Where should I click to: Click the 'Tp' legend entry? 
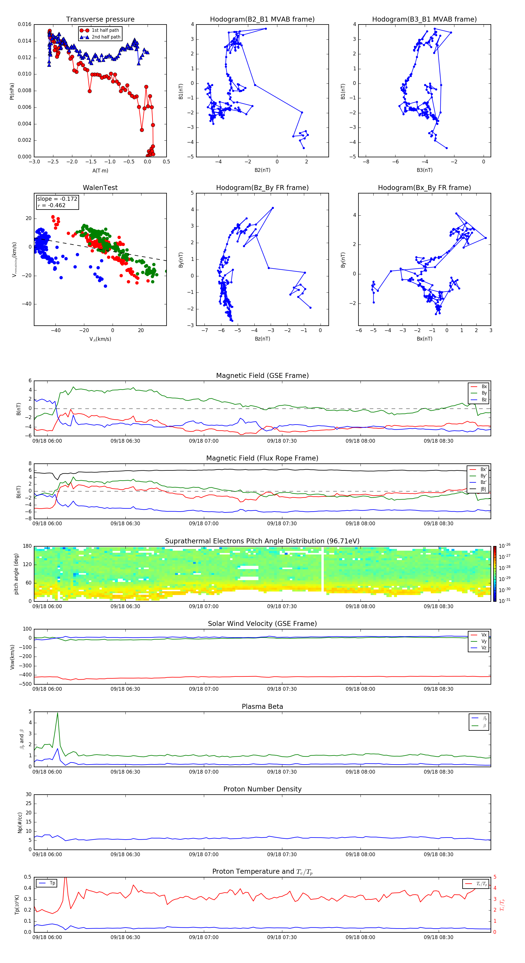[x=47, y=883]
